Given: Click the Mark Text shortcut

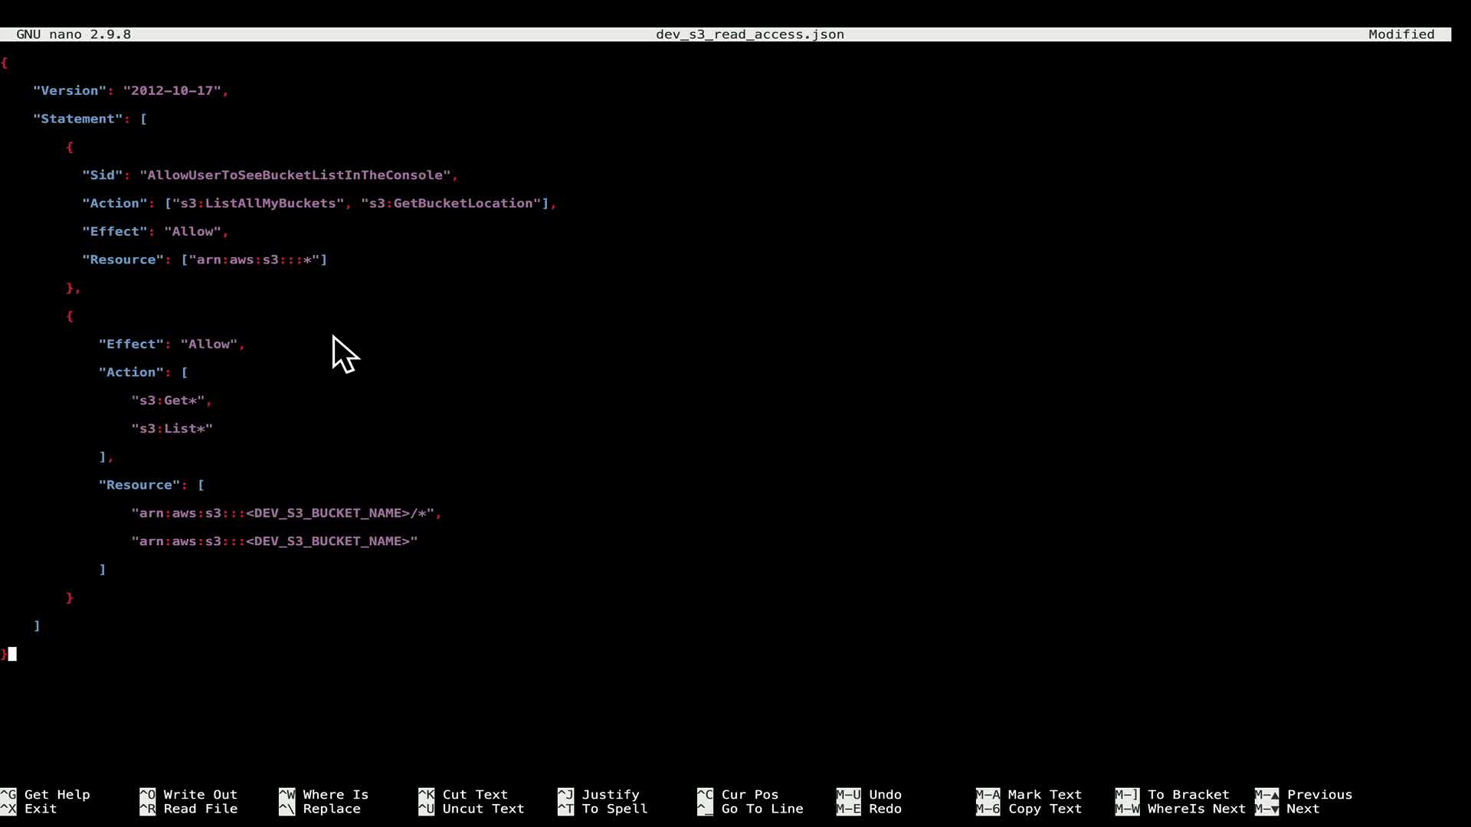Looking at the screenshot, I should [x=1044, y=794].
